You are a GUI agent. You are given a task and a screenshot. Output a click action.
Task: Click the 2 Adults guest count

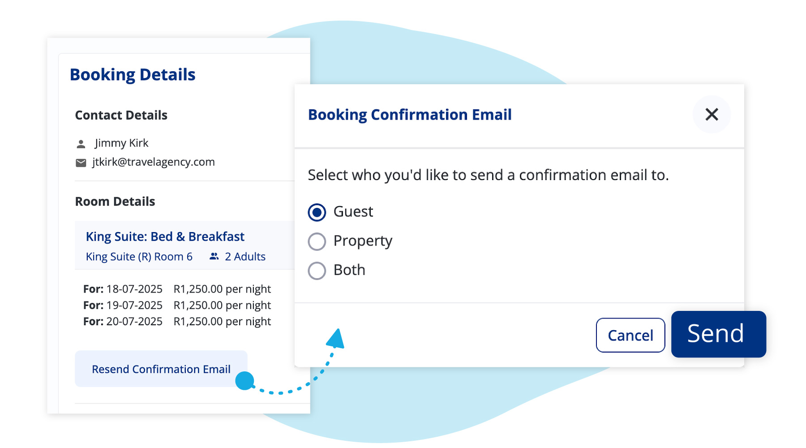pos(245,257)
